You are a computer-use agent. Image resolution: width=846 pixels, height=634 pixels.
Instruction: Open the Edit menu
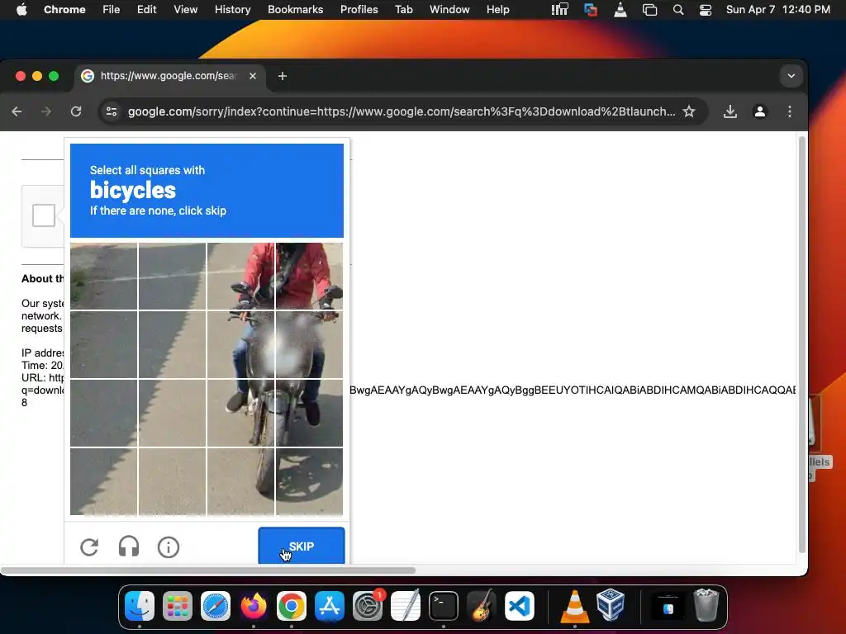pos(146,10)
